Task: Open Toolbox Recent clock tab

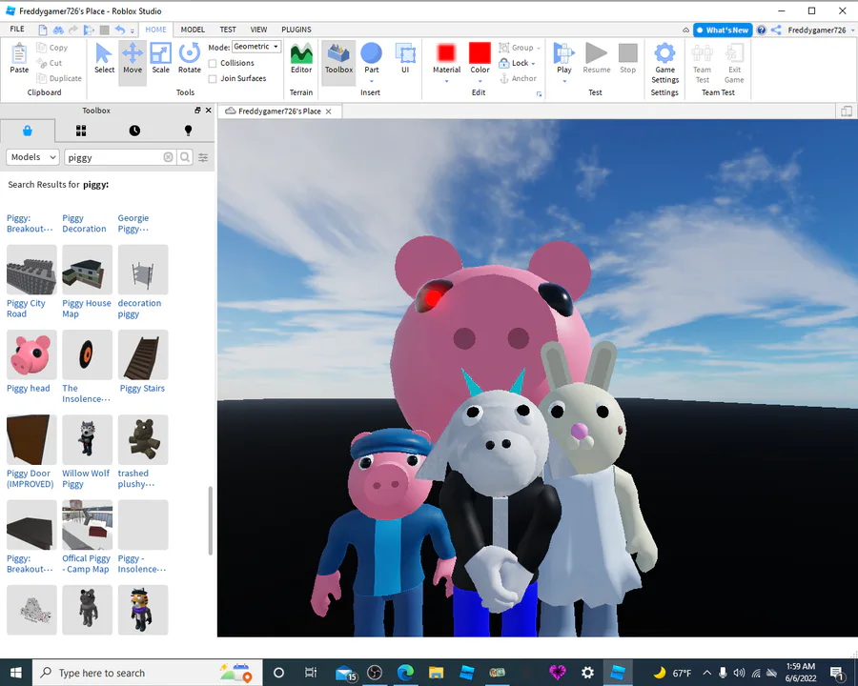Action: (134, 131)
